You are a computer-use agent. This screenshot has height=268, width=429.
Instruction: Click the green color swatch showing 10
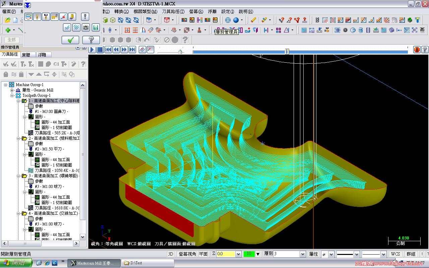(x=249, y=254)
